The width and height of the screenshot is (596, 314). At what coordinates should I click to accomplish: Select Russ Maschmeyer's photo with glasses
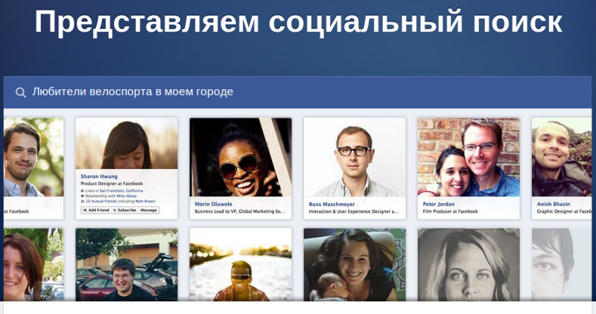(355, 157)
